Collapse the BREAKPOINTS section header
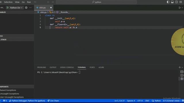This screenshot has height=103, width=184. pyautogui.click(x=17, y=87)
